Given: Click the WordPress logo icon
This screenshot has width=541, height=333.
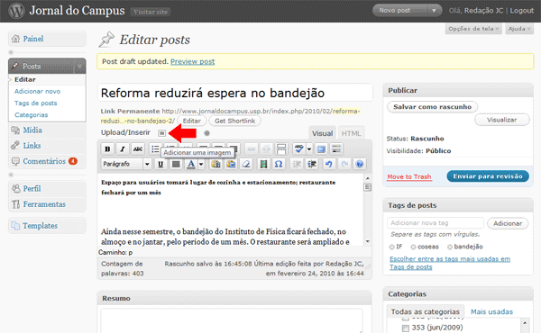Looking at the screenshot, I should 16,11.
